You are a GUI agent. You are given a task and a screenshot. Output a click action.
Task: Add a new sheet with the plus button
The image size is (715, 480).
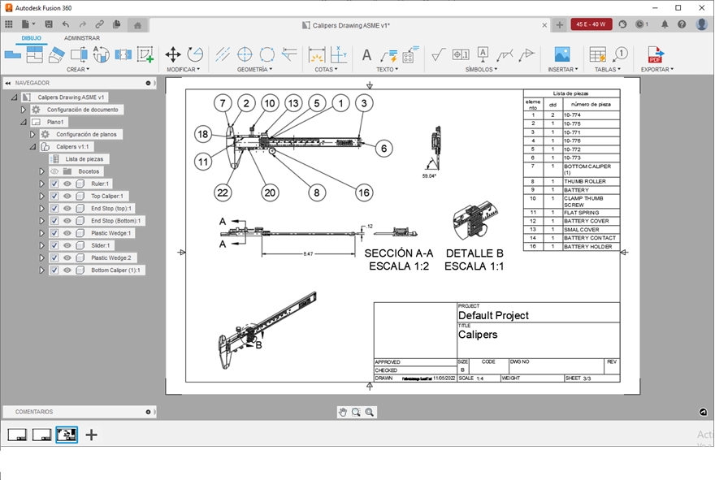click(91, 435)
